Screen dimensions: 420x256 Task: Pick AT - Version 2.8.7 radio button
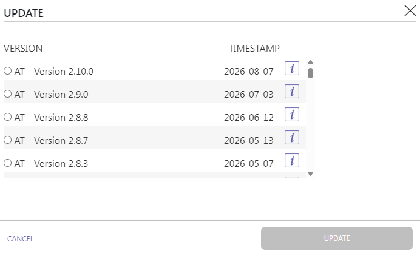(x=7, y=140)
